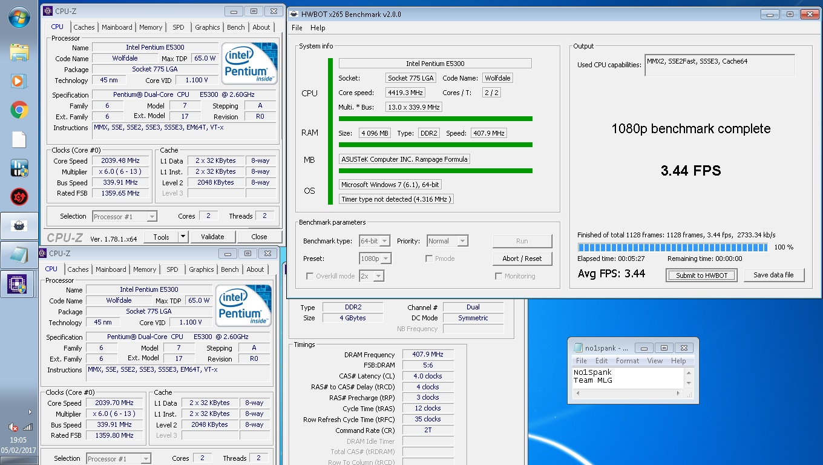Toggle the Pmode checkbox
823x465 pixels.
pyautogui.click(x=429, y=259)
